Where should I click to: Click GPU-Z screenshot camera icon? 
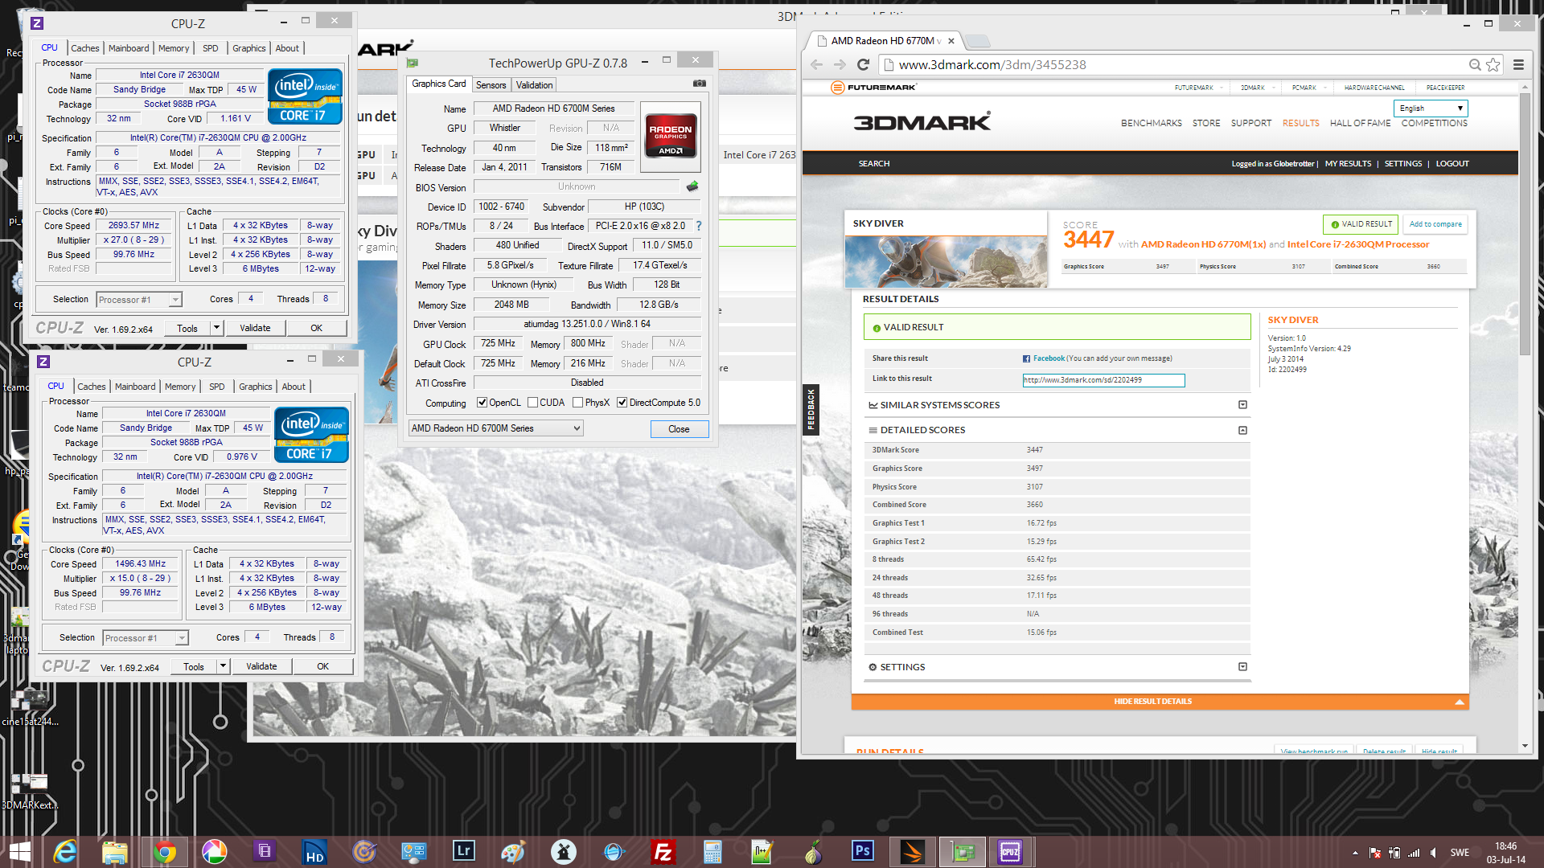[700, 84]
